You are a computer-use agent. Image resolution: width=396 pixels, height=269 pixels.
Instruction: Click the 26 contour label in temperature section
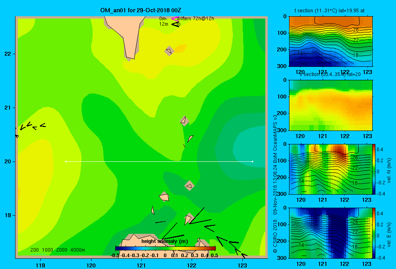[356, 30]
